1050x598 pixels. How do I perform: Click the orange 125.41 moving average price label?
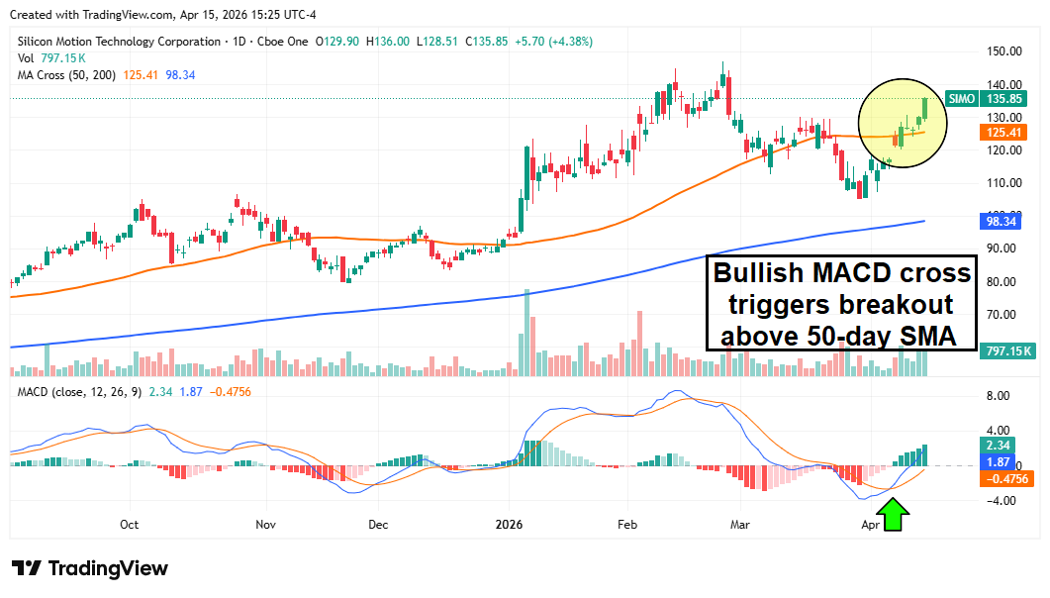pyautogui.click(x=1002, y=132)
